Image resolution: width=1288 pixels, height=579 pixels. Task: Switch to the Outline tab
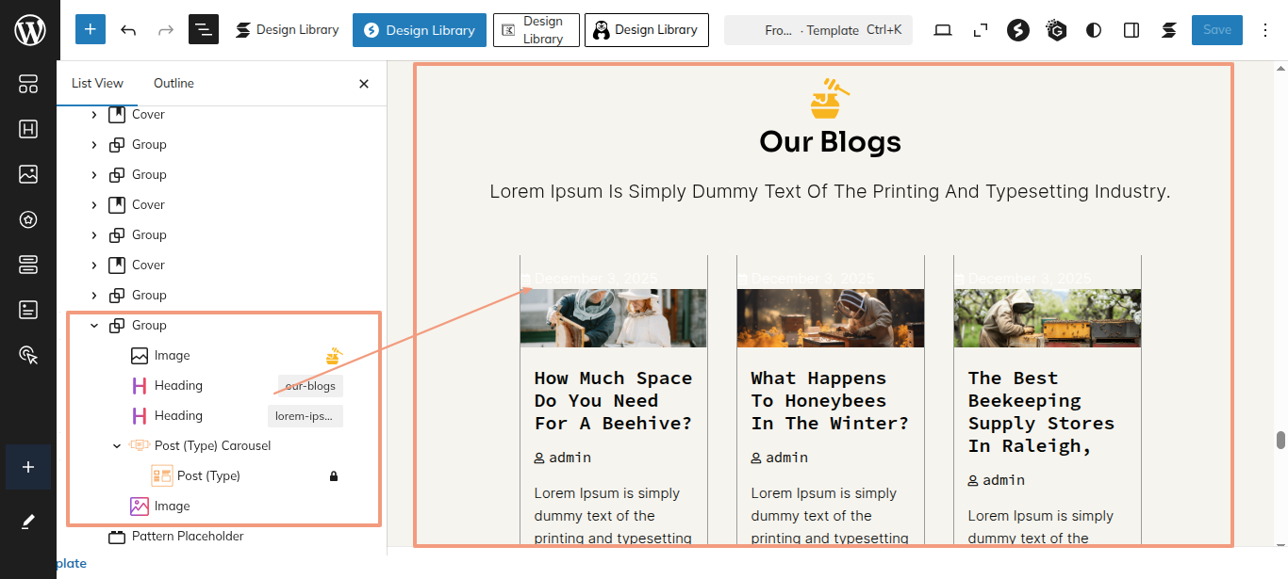point(173,83)
